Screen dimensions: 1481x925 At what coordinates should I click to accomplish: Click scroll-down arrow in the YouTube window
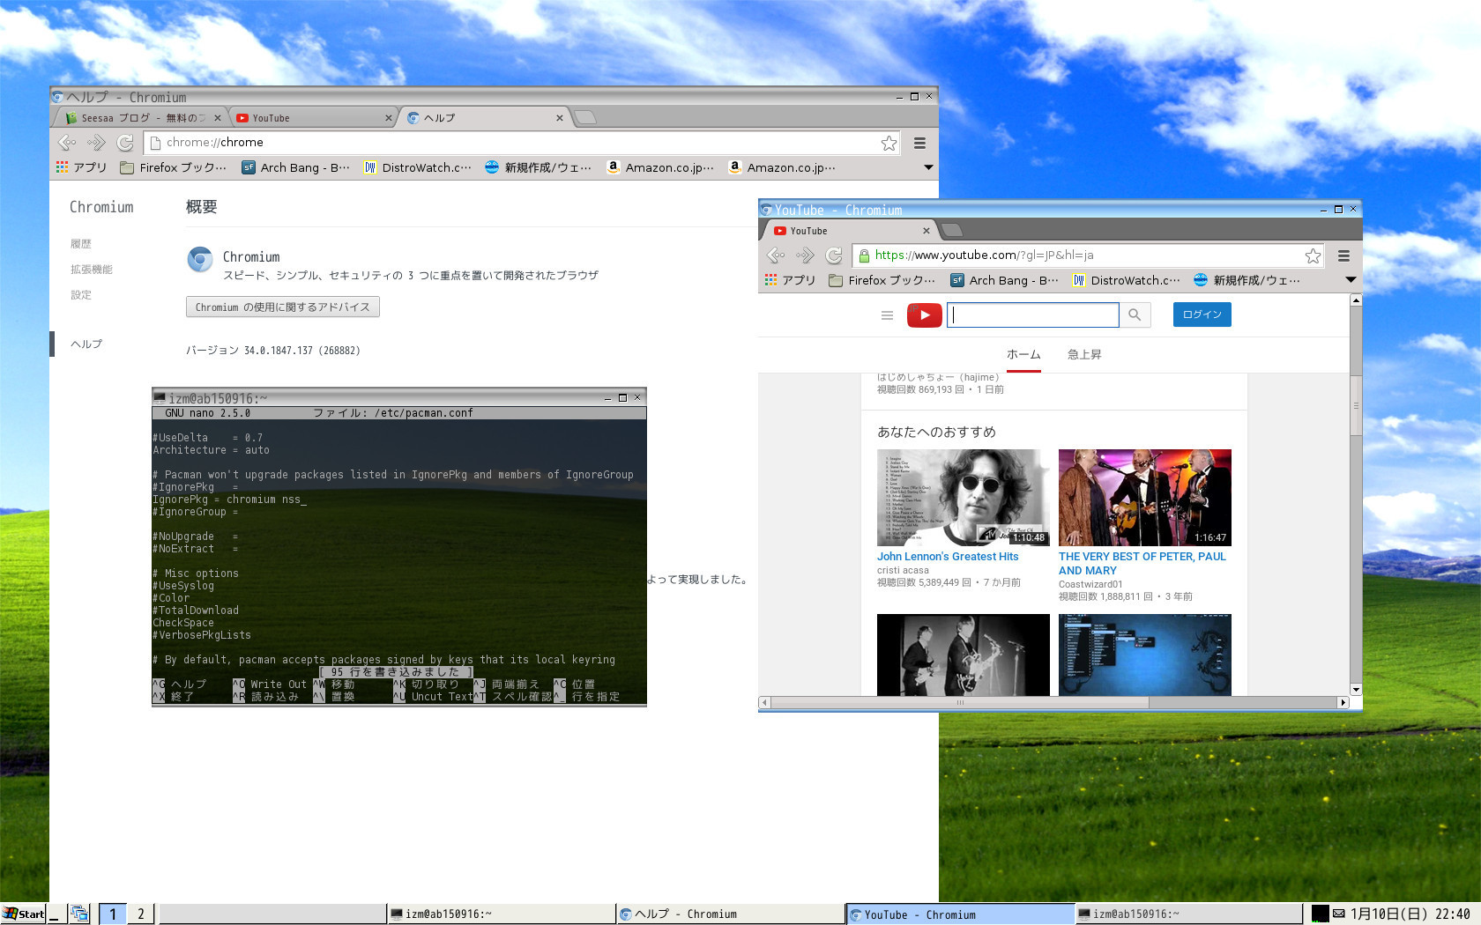(1356, 690)
